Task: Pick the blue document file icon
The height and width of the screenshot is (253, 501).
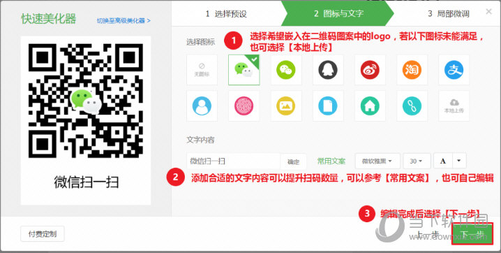Action: pos(328,106)
